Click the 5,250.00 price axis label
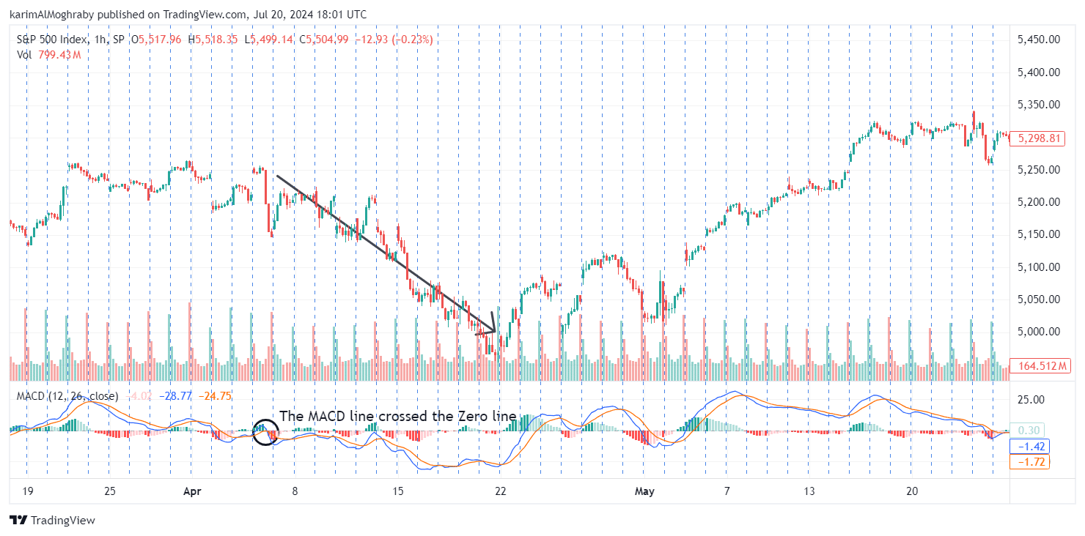Viewport: 1085px width, 536px height. tap(1039, 170)
